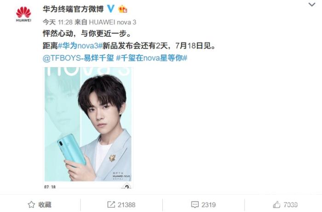Open the 华为终端官方微博 account name

pyautogui.click(x=73, y=9)
